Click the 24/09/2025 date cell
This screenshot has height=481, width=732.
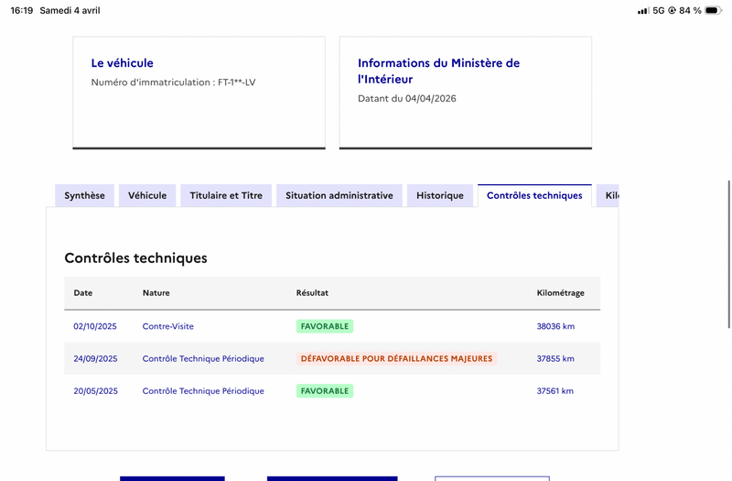pyautogui.click(x=95, y=358)
